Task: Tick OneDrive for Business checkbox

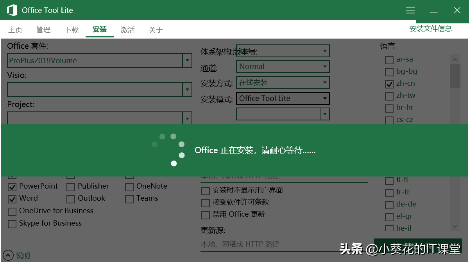Action: [12, 212]
